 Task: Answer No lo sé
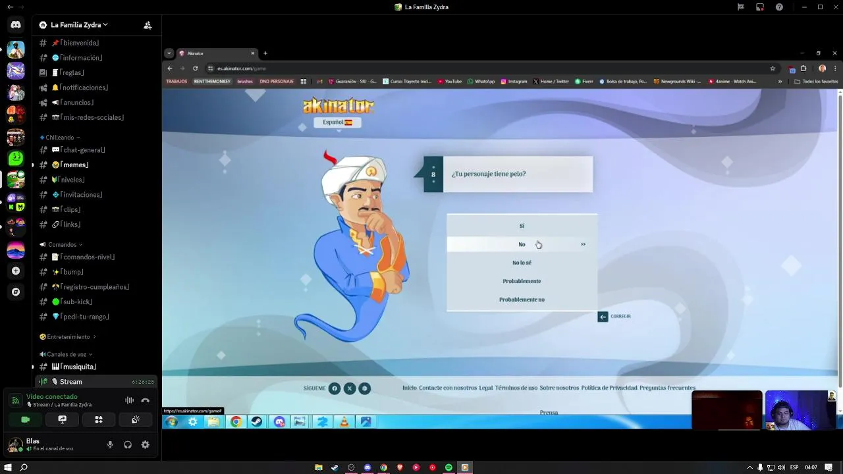(522, 263)
